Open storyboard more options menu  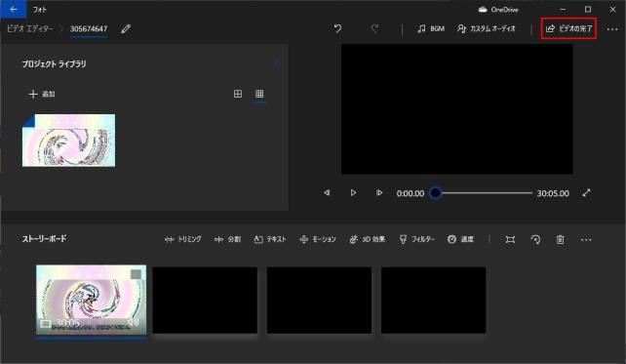pos(586,240)
